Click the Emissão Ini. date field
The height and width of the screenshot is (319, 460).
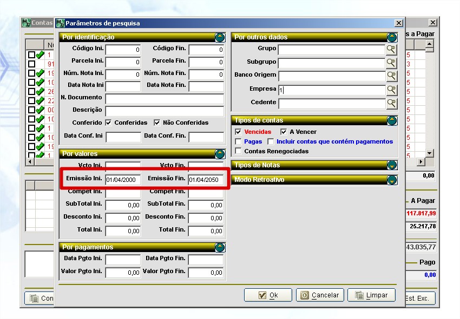[123, 180]
